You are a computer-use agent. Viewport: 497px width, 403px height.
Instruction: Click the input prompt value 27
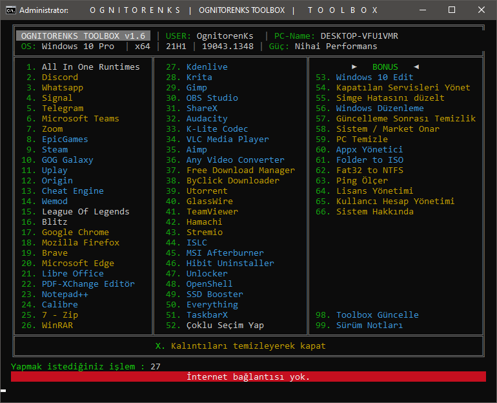click(156, 367)
